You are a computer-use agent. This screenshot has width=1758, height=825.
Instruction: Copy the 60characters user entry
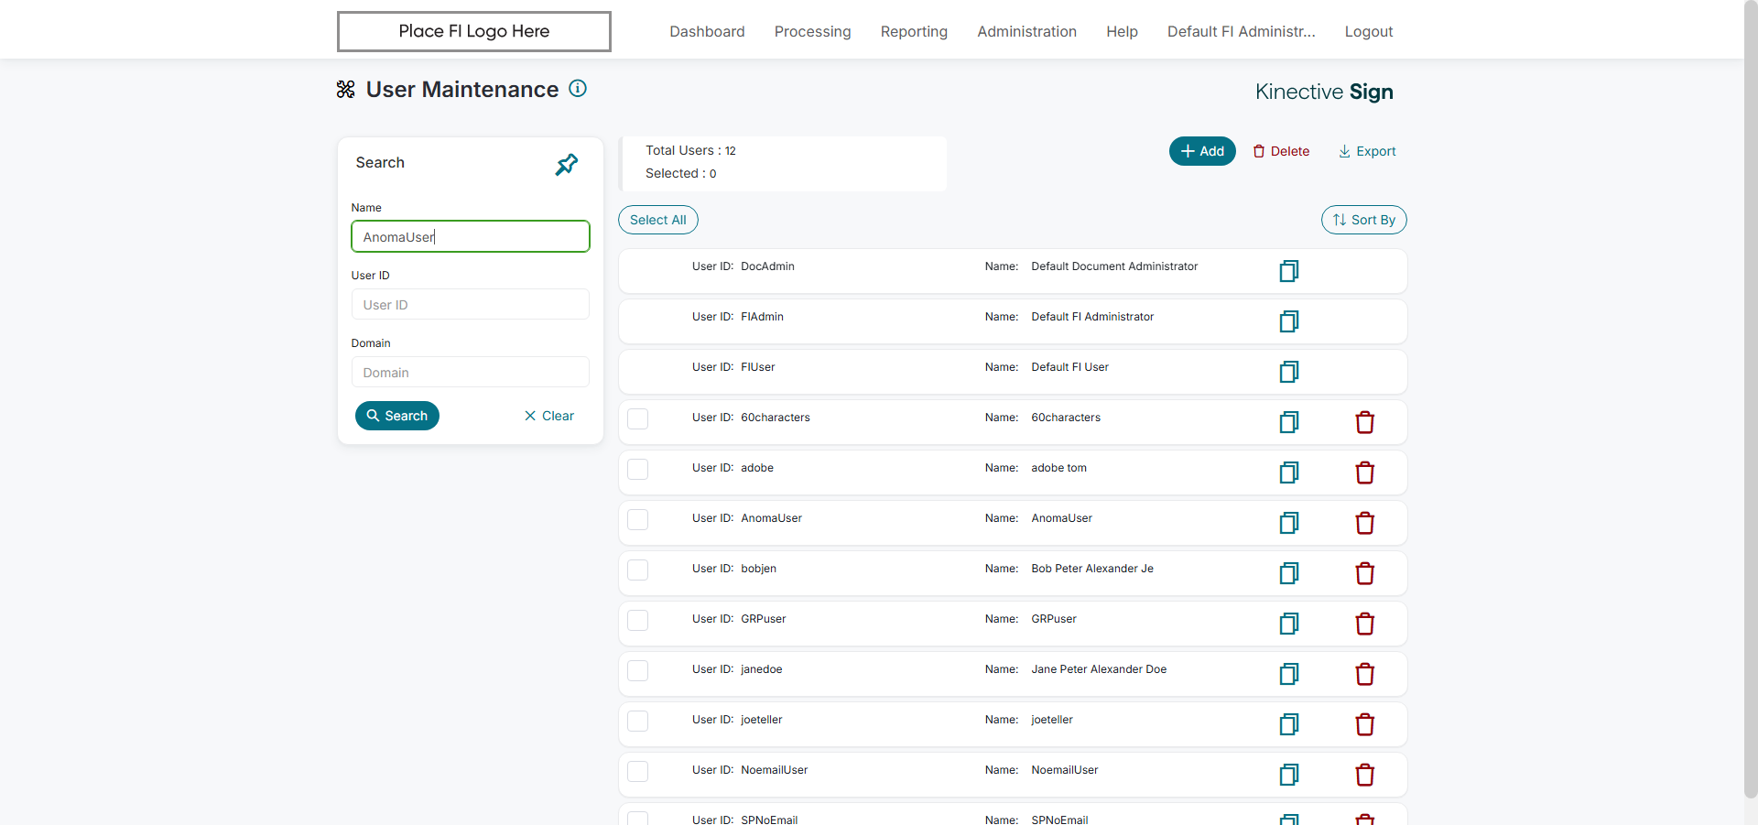tap(1289, 422)
